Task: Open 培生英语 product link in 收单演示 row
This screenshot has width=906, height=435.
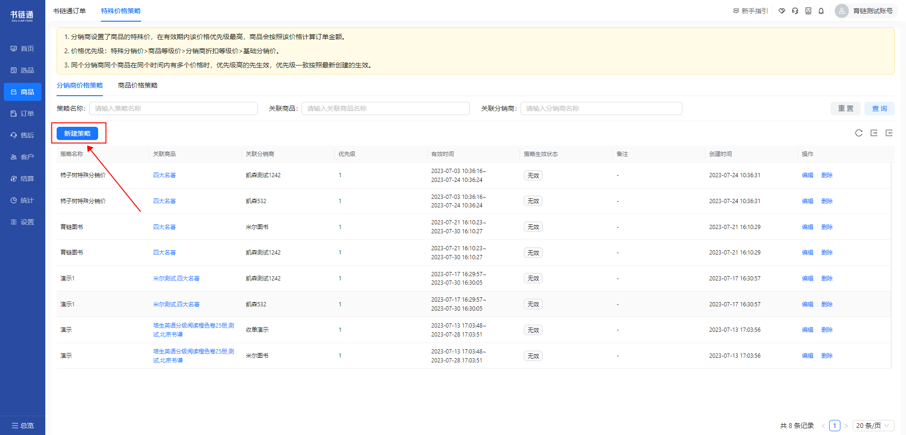Action: click(x=193, y=330)
